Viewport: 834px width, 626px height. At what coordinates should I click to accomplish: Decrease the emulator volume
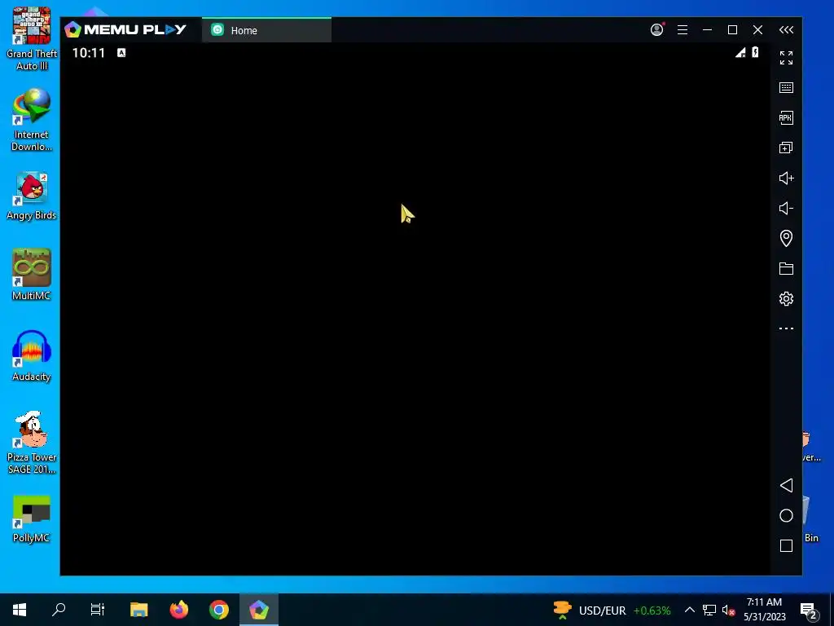(786, 208)
